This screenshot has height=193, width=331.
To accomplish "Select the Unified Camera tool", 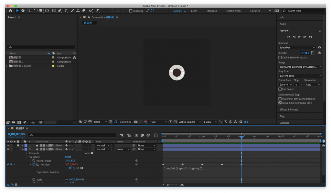I will (x=41, y=11).
